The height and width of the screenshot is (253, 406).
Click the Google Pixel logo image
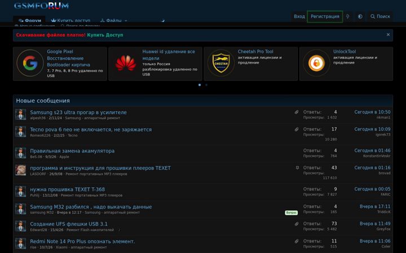[x=30, y=63]
